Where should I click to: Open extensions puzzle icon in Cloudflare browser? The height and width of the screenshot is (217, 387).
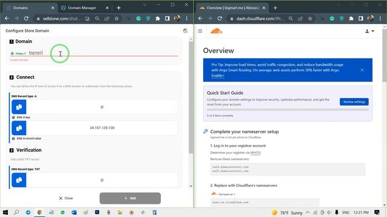point(351,19)
